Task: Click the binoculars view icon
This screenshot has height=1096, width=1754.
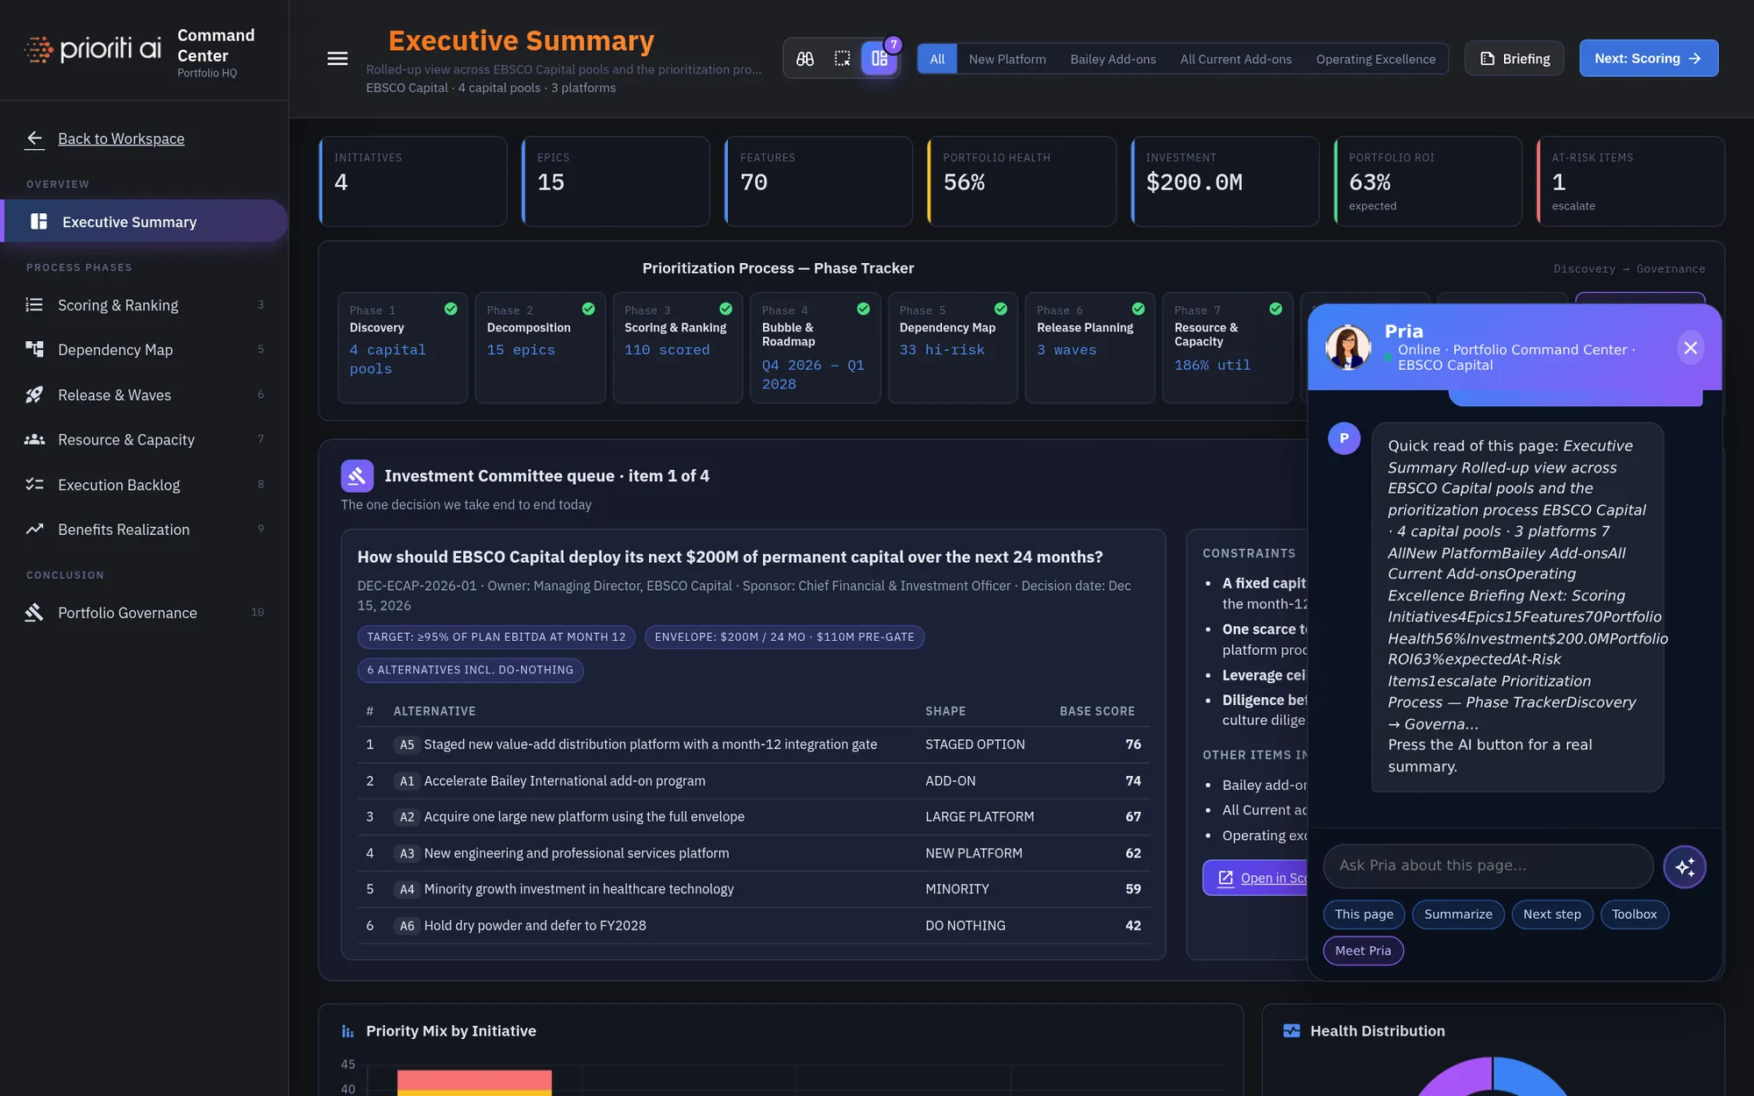Action: [805, 59]
